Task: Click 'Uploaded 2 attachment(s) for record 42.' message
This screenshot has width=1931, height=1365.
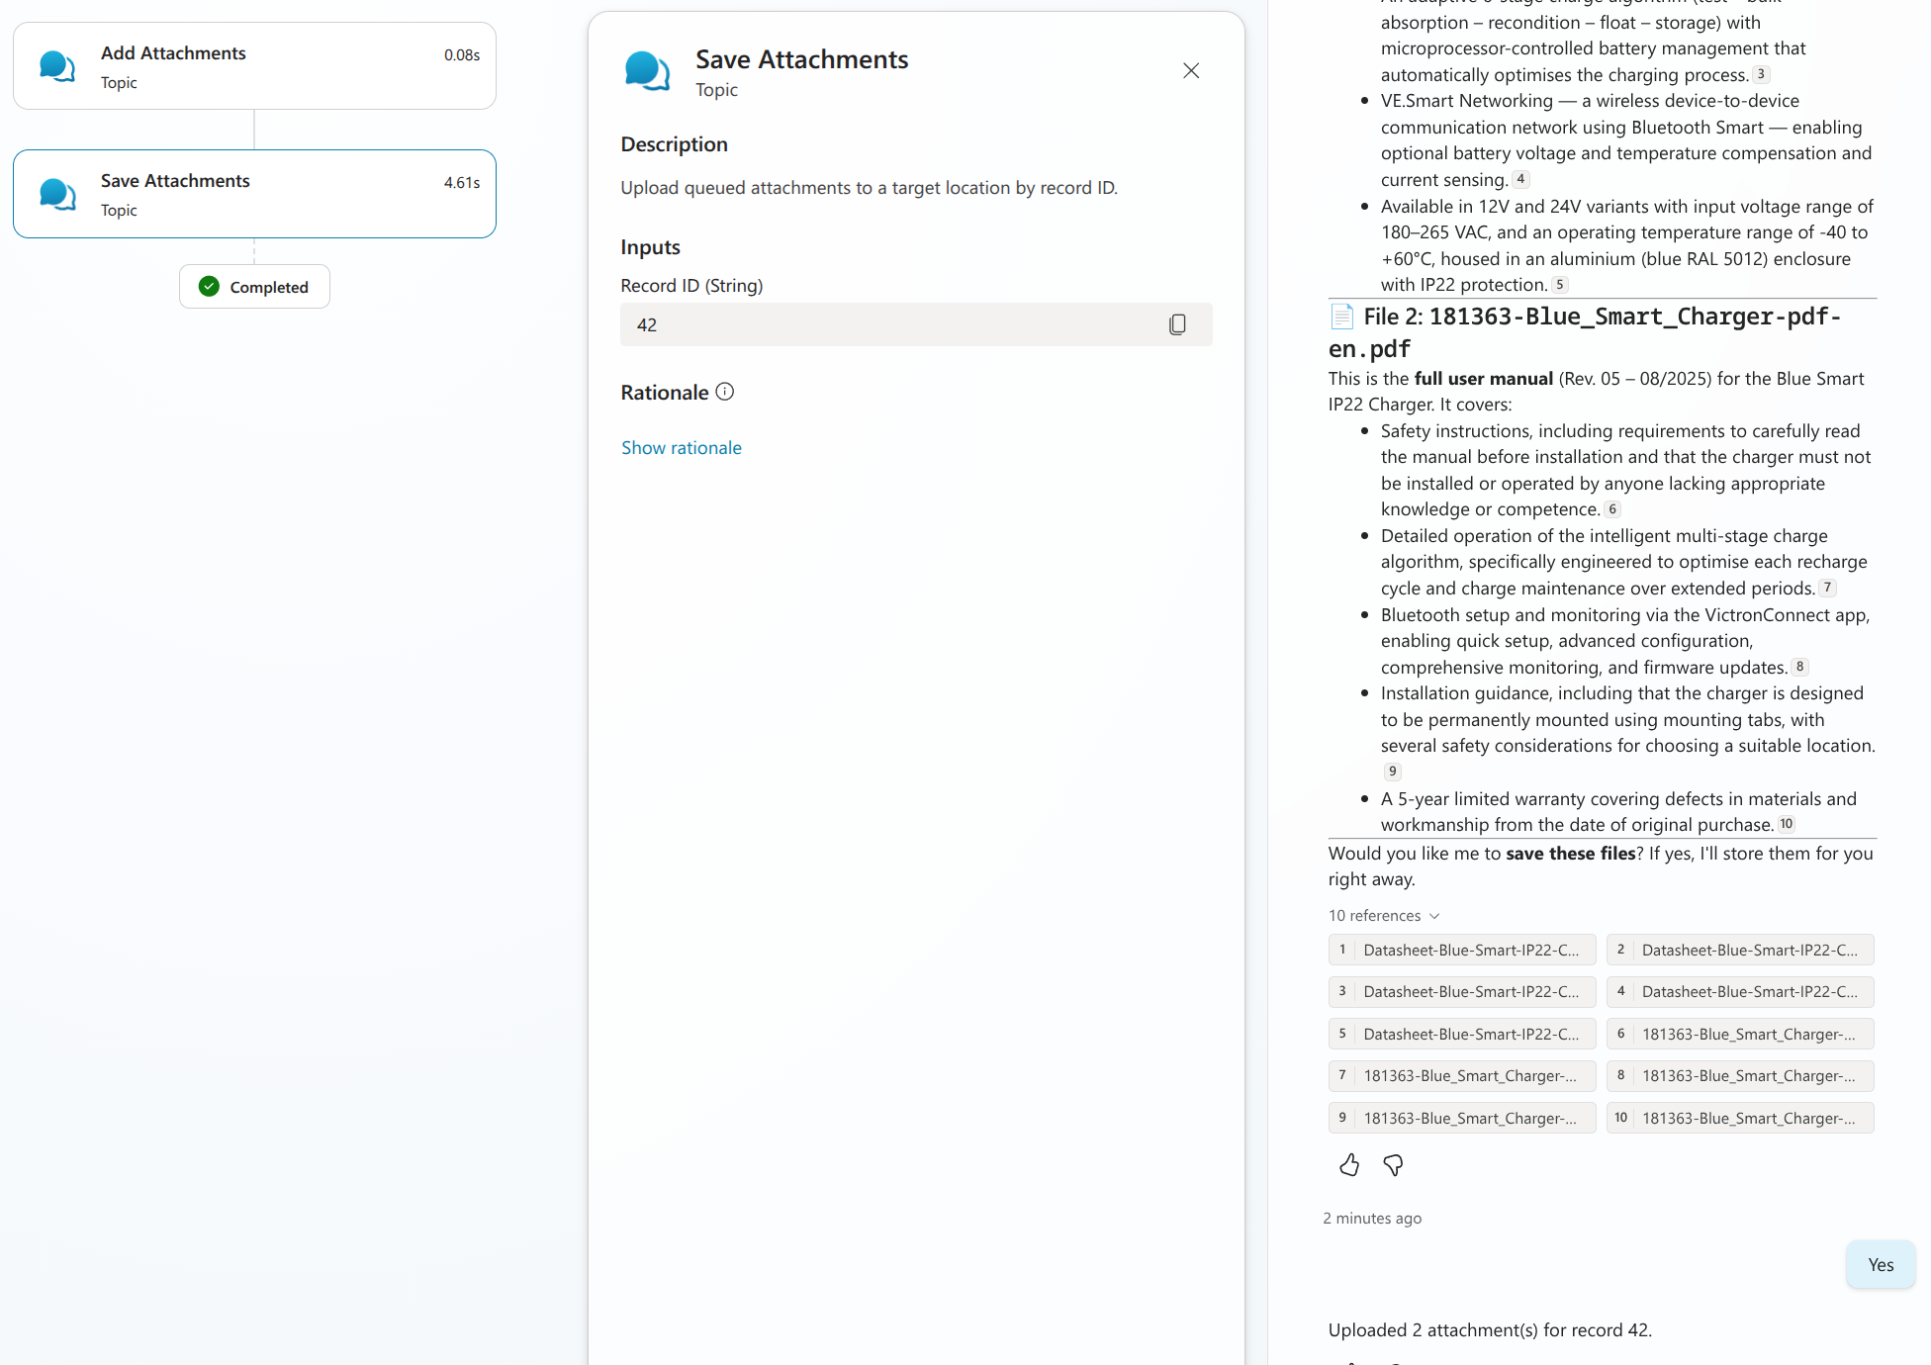Action: pos(1490,1330)
